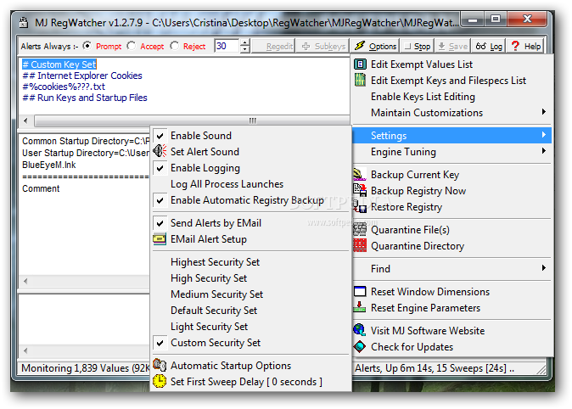Select Light Security Set
572x409 pixels.
click(251, 326)
